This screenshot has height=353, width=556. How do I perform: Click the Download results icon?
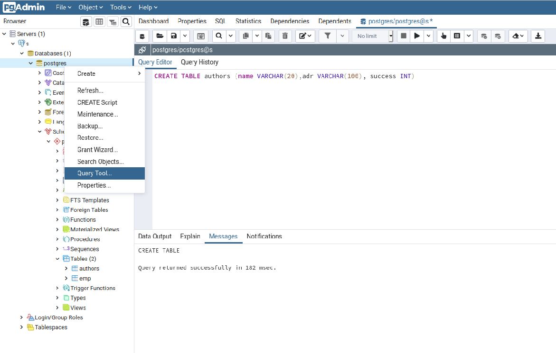538,36
